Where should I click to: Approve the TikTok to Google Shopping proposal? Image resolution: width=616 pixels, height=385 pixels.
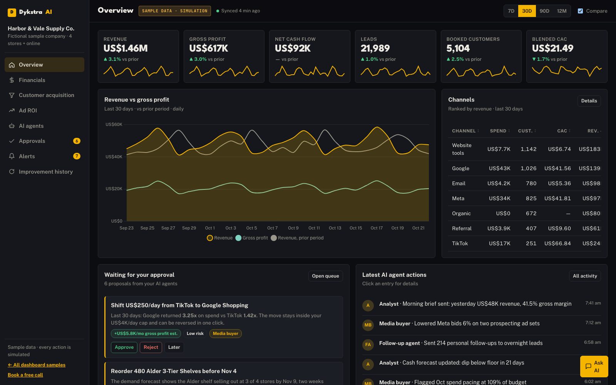tap(124, 347)
